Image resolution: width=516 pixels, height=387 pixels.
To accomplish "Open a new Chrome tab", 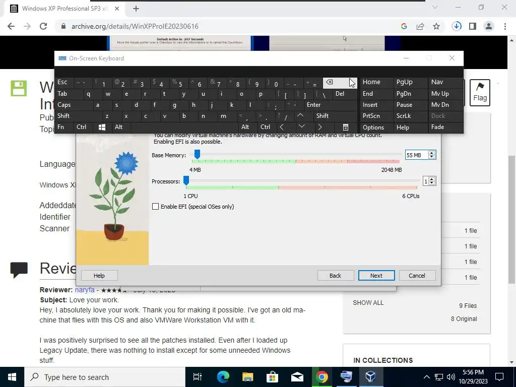I will tap(136, 9).
